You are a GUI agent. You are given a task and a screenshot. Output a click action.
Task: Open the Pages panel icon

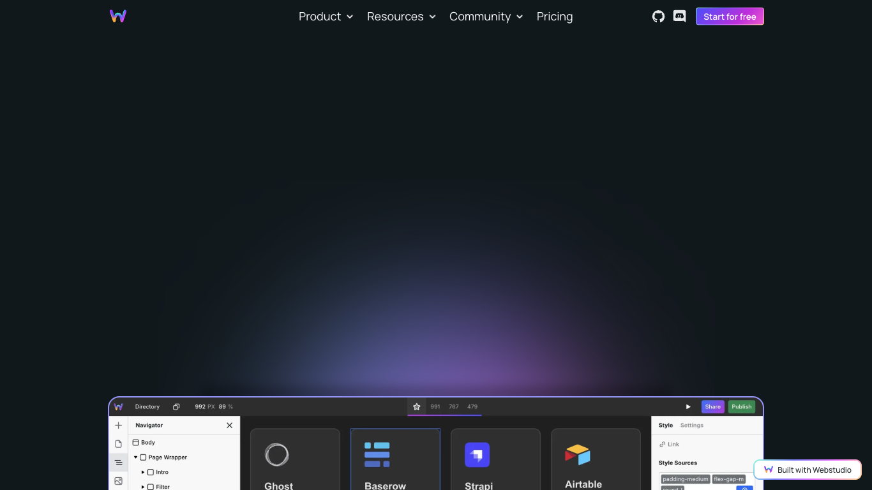[x=118, y=444]
